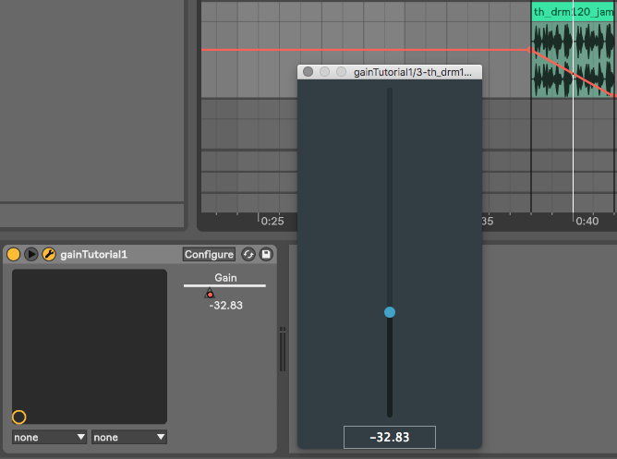The image size is (617, 459).
Task: Click the th_drm120_jam audio clip header
Action: point(573,12)
